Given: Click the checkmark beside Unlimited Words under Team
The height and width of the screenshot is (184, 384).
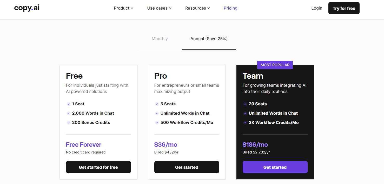Looking at the screenshot, I should pyautogui.click(x=245, y=113).
